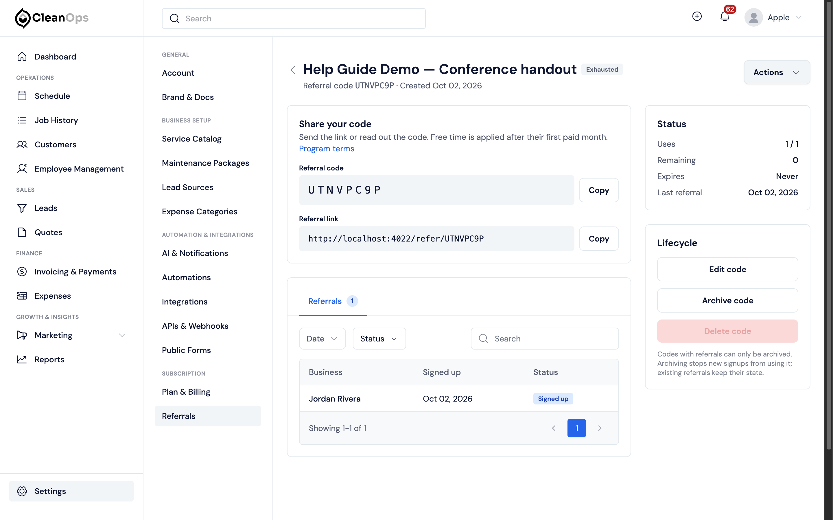Open APIs & Webhooks settings
The height and width of the screenshot is (520, 833).
pos(195,326)
